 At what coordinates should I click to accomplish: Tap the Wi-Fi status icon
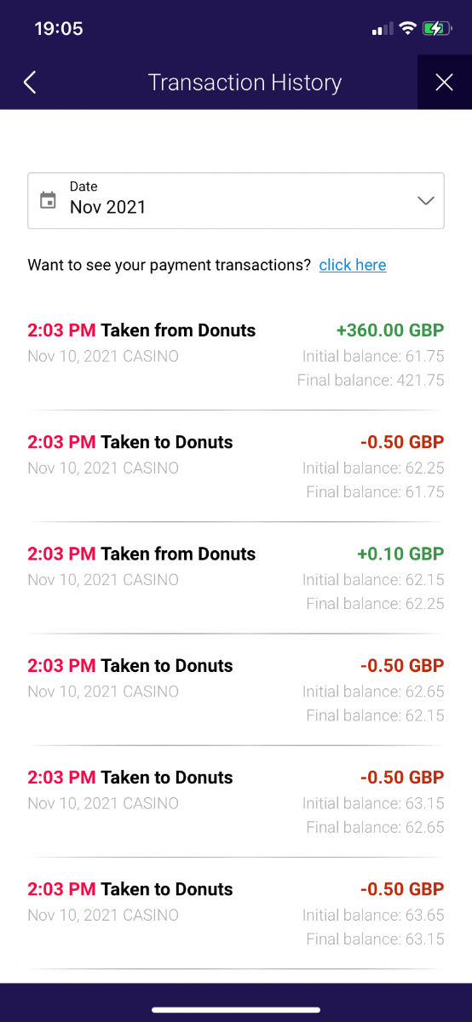[406, 29]
